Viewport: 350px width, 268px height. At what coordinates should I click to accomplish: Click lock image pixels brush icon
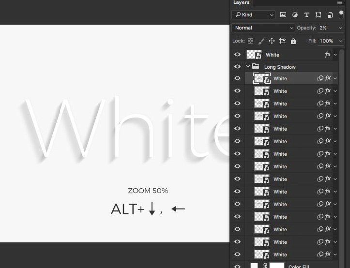261,41
